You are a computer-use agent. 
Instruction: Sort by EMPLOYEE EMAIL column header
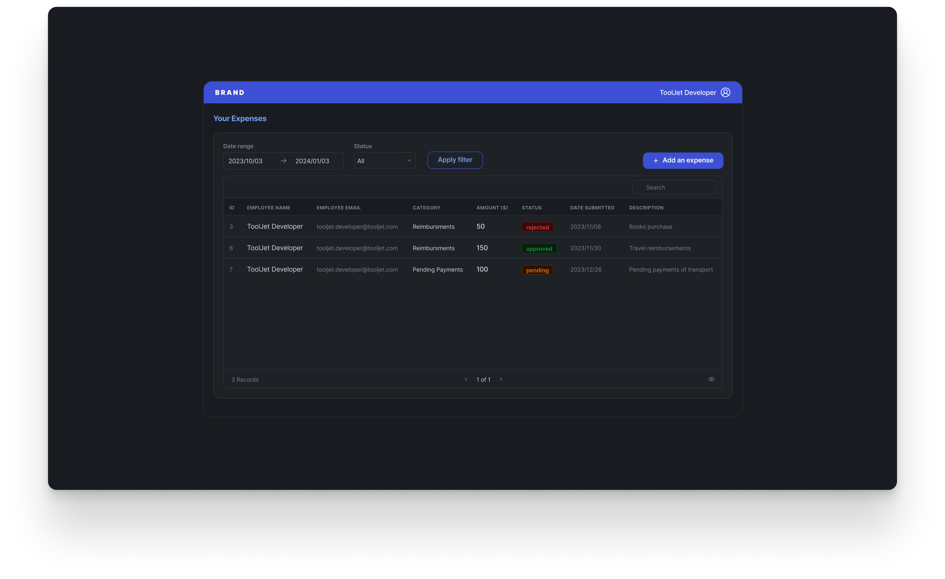(x=339, y=208)
